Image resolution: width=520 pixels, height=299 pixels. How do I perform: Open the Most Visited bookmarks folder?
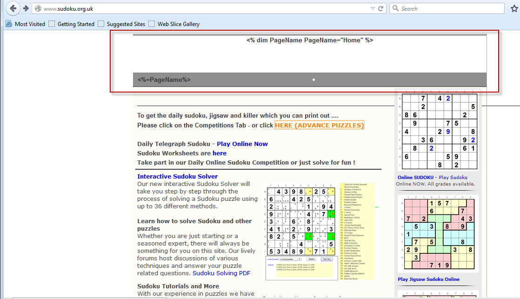(26, 24)
